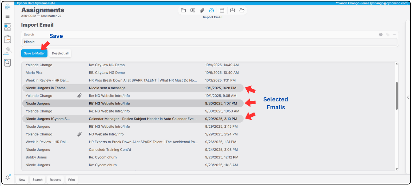This screenshot has width=411, height=186.
Task: Select email dated 9/30/2025, 10:53 AM
Action: [x=133, y=111]
